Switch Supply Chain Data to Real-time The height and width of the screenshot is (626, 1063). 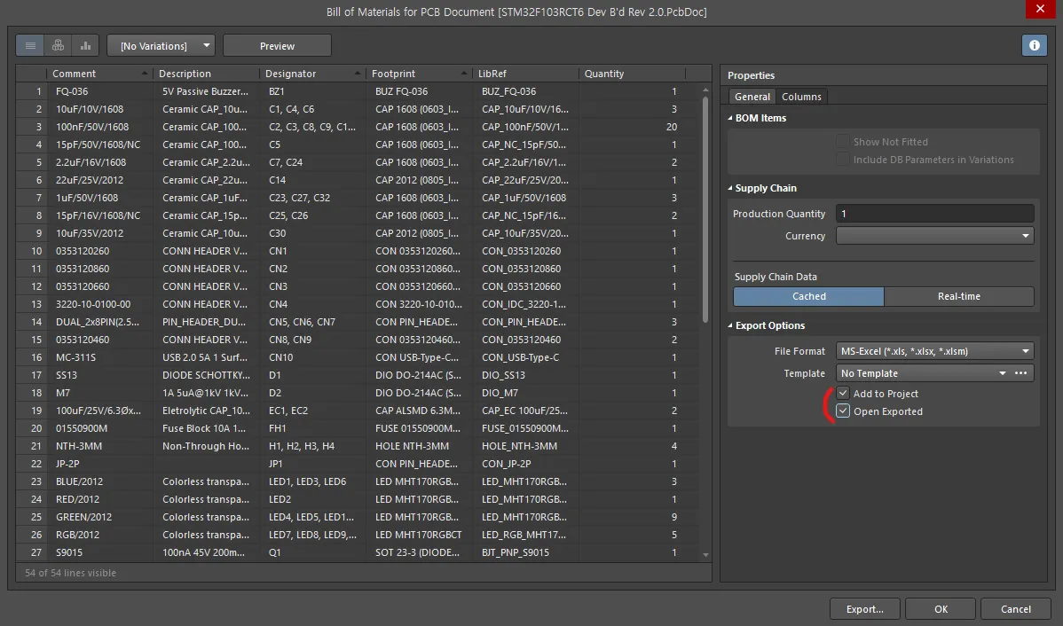959,296
